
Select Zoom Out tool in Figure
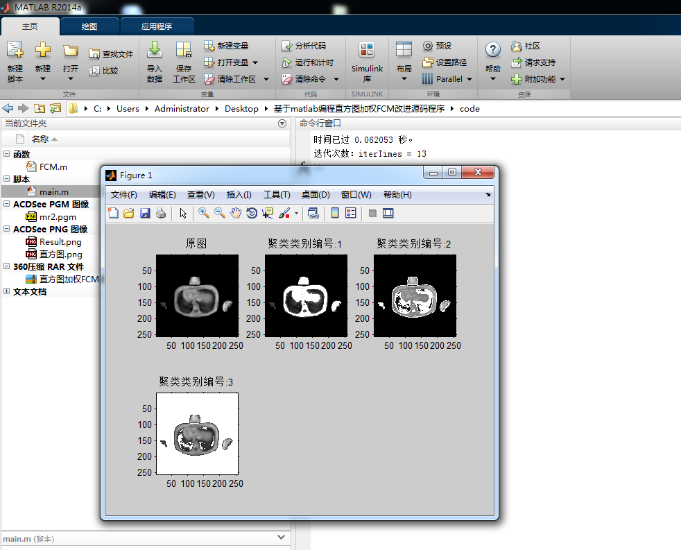coord(220,213)
